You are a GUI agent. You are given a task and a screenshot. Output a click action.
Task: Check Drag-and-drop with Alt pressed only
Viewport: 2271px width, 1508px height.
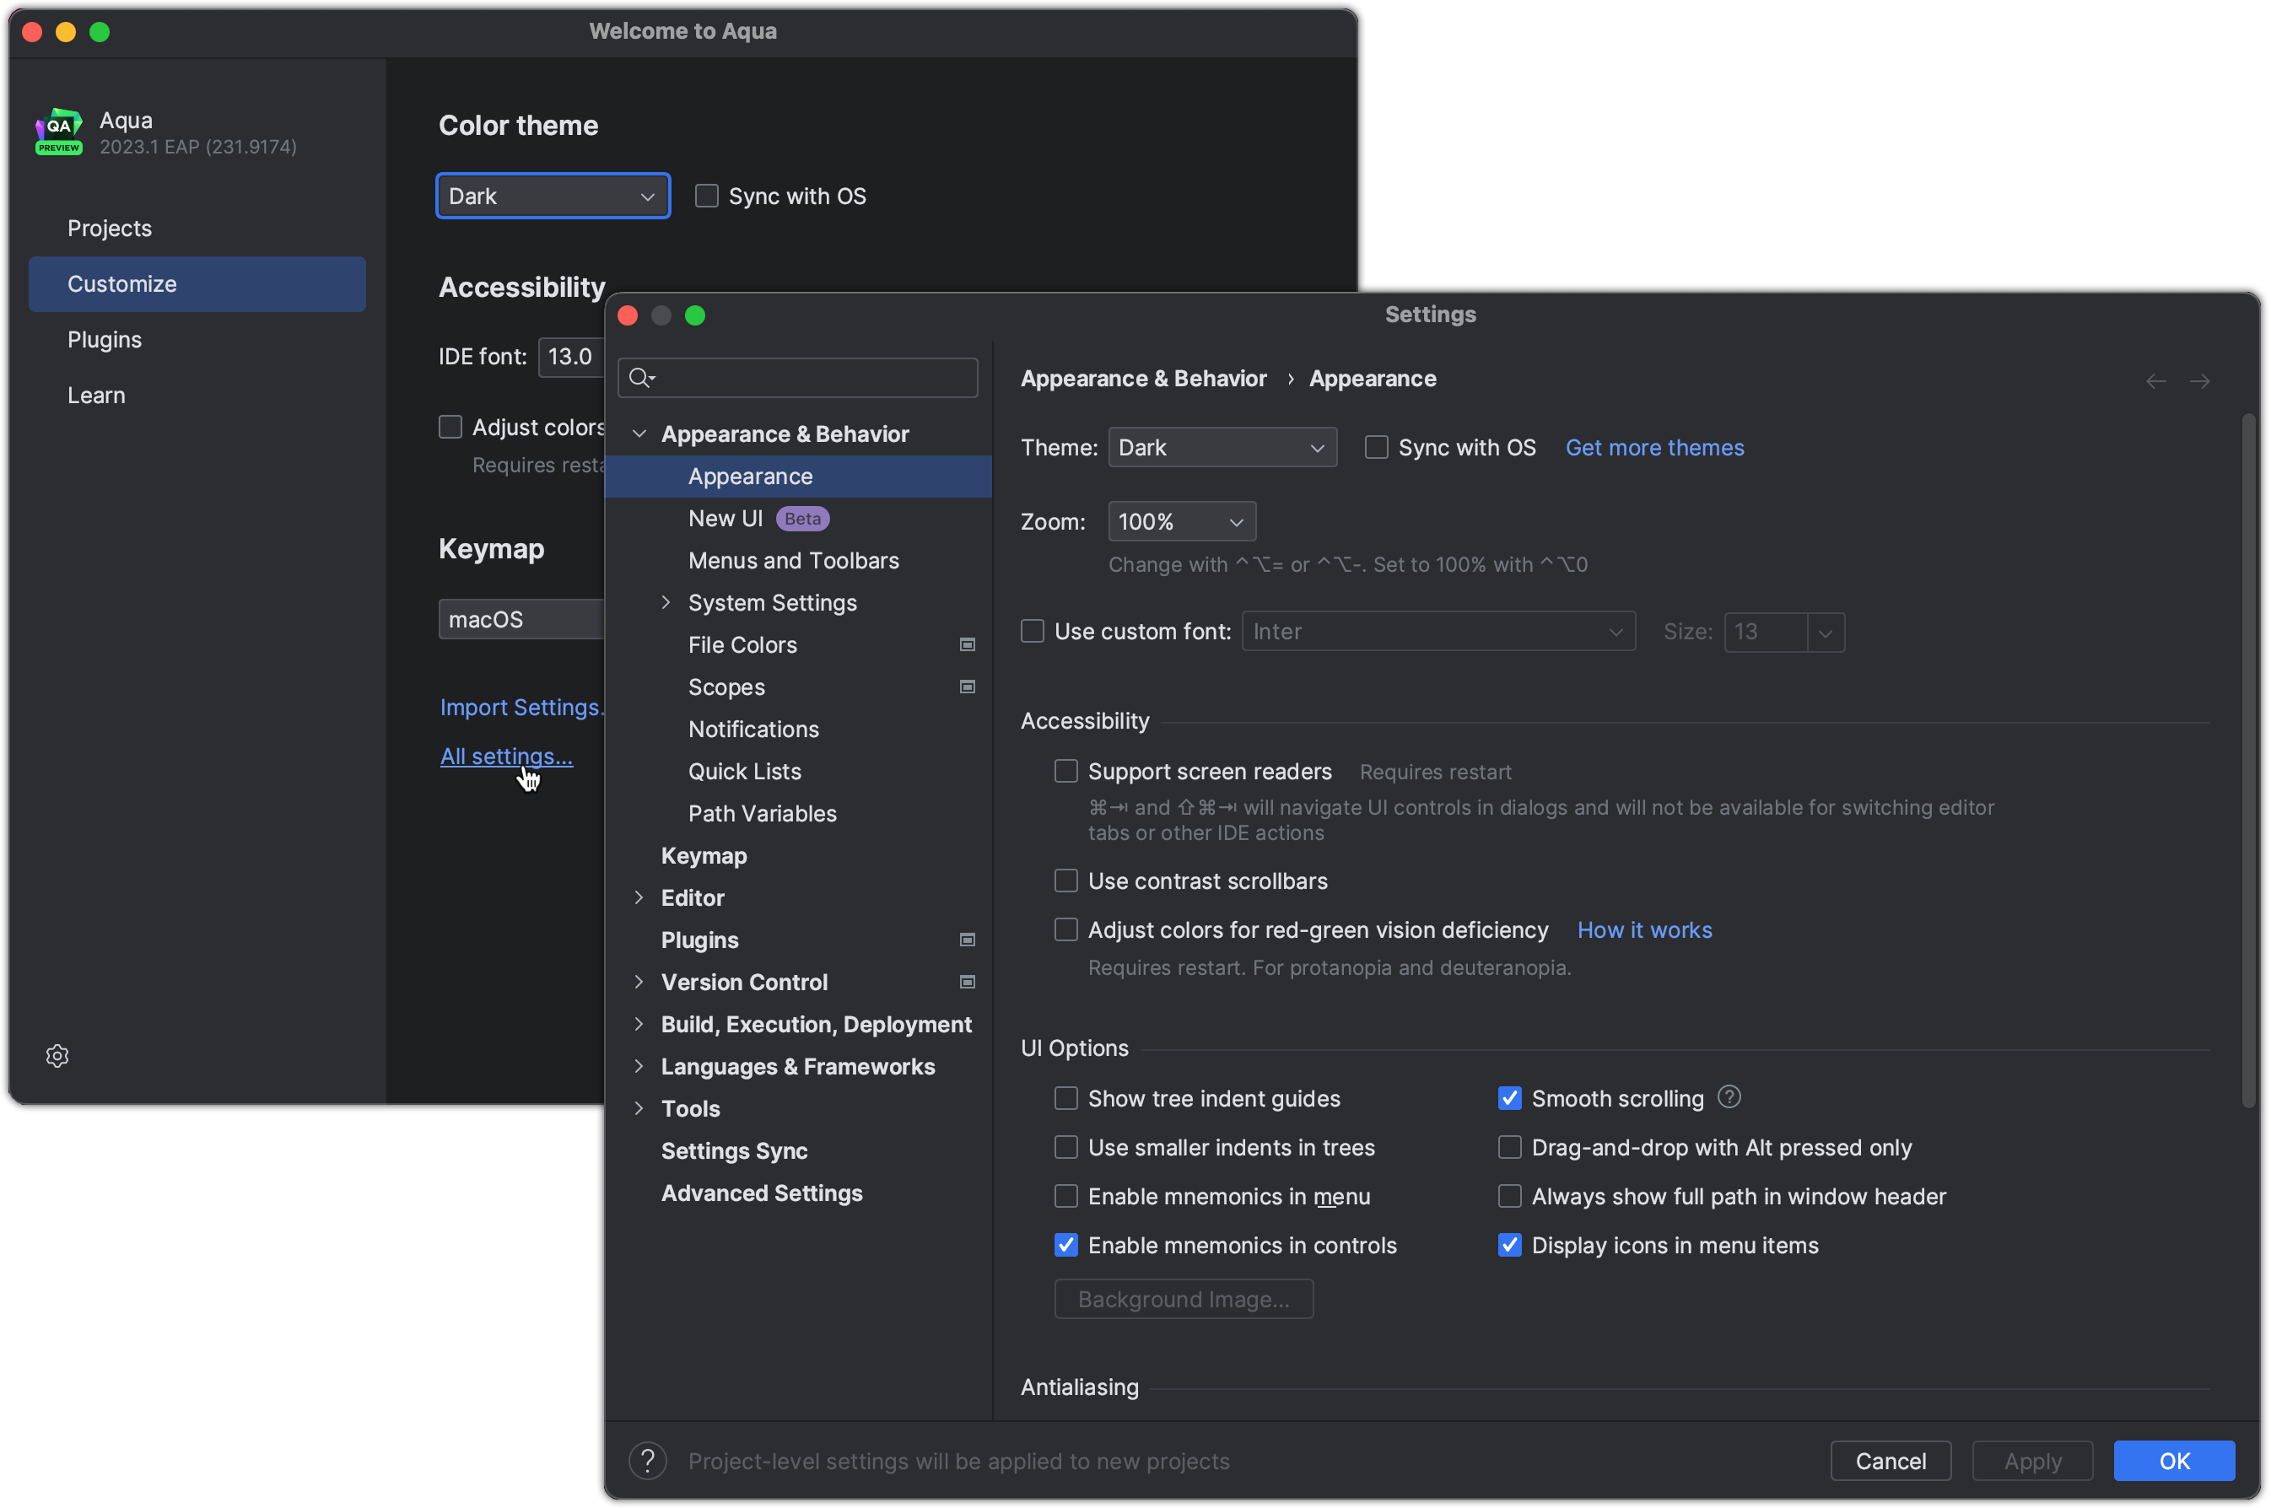coord(1510,1147)
